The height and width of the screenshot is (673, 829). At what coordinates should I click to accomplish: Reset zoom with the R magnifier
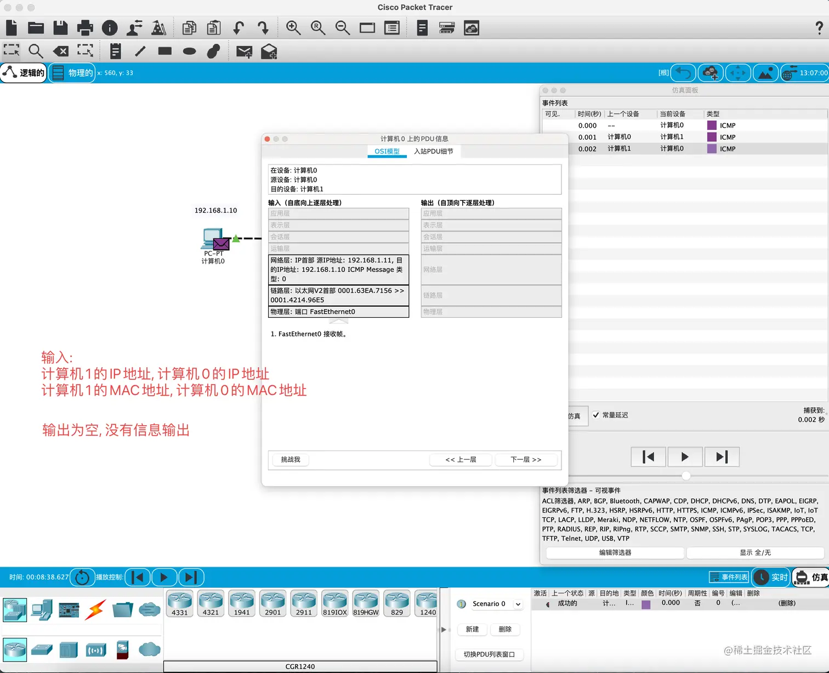(318, 27)
